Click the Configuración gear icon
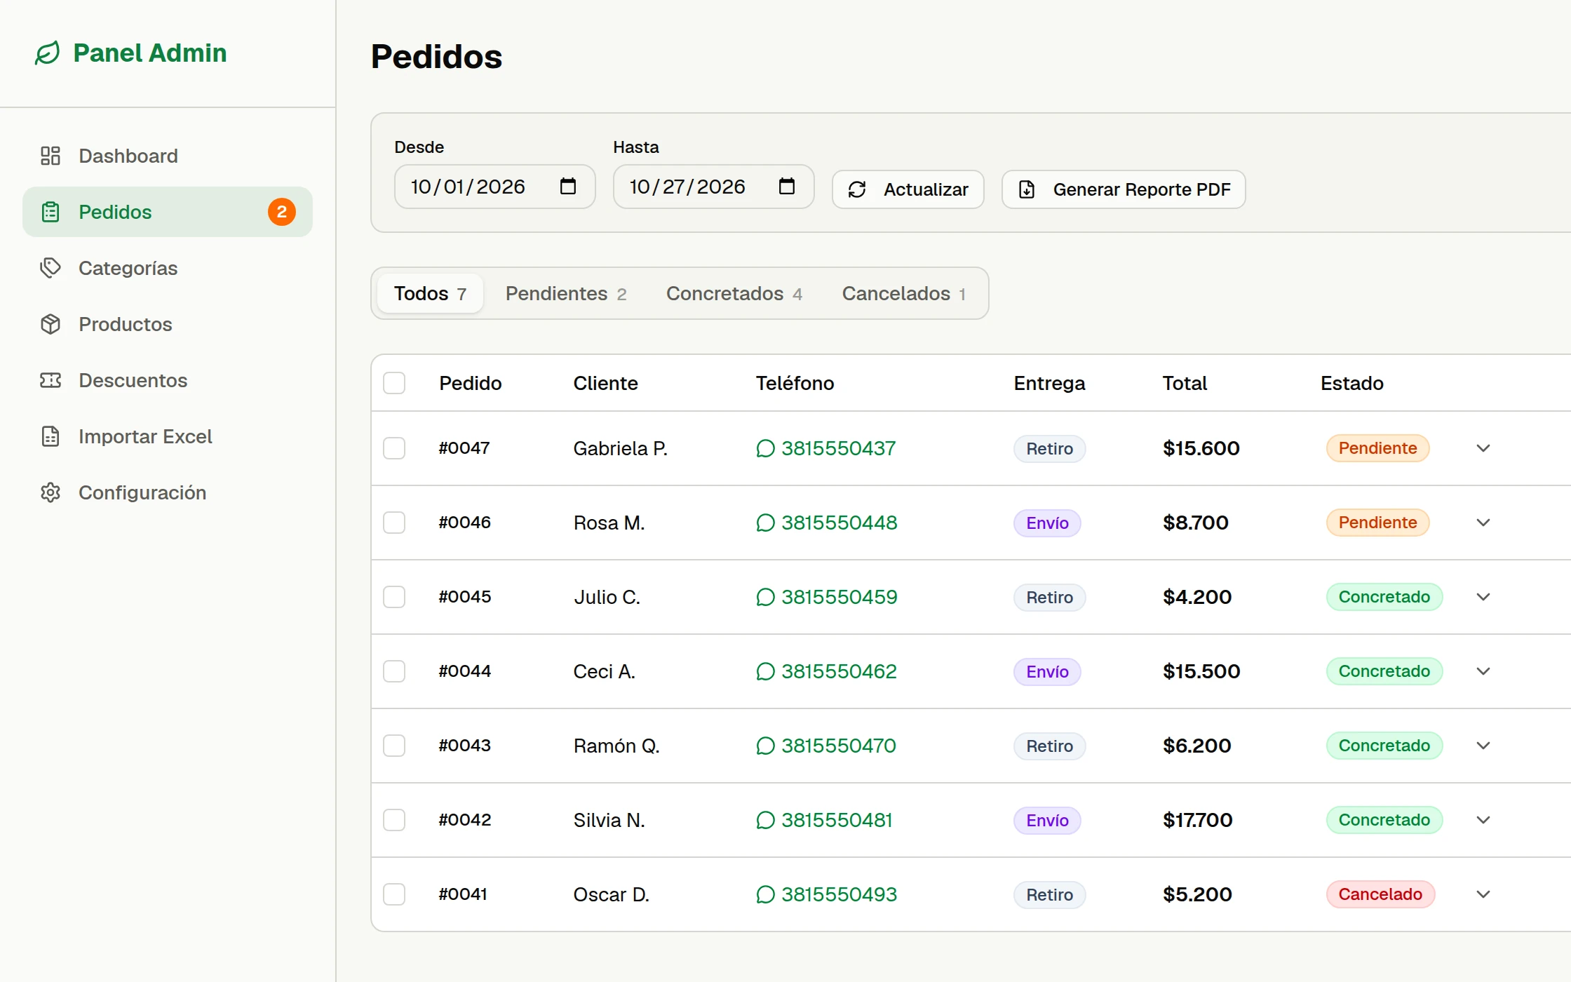 click(50, 492)
